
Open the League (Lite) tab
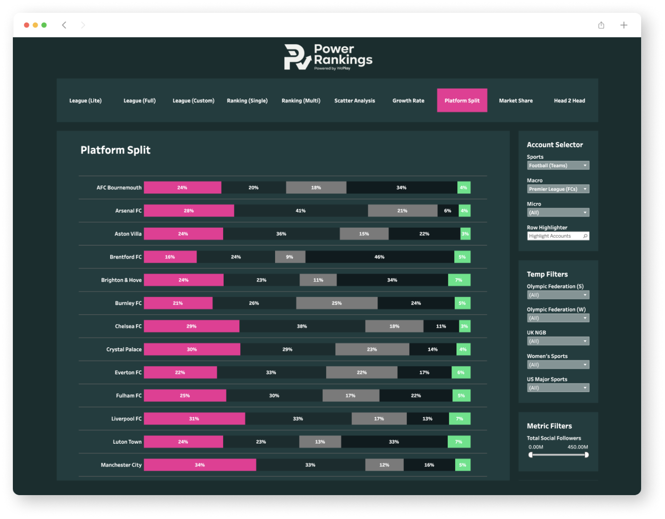(85, 101)
